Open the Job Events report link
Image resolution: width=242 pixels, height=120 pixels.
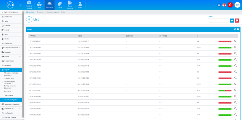[8, 91]
